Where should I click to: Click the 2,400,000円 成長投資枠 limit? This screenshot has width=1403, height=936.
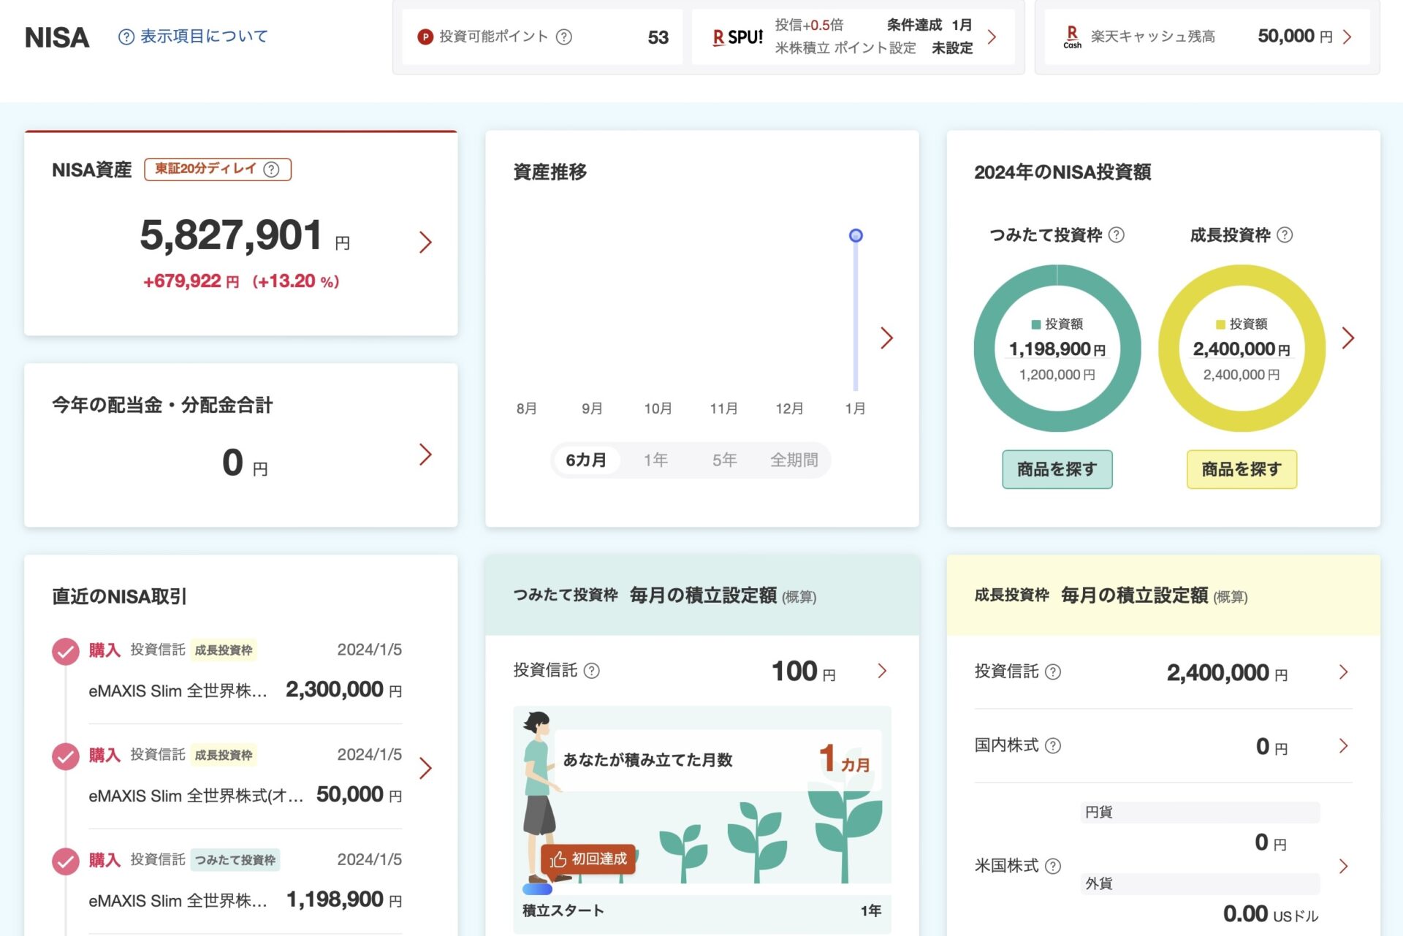(x=1242, y=375)
